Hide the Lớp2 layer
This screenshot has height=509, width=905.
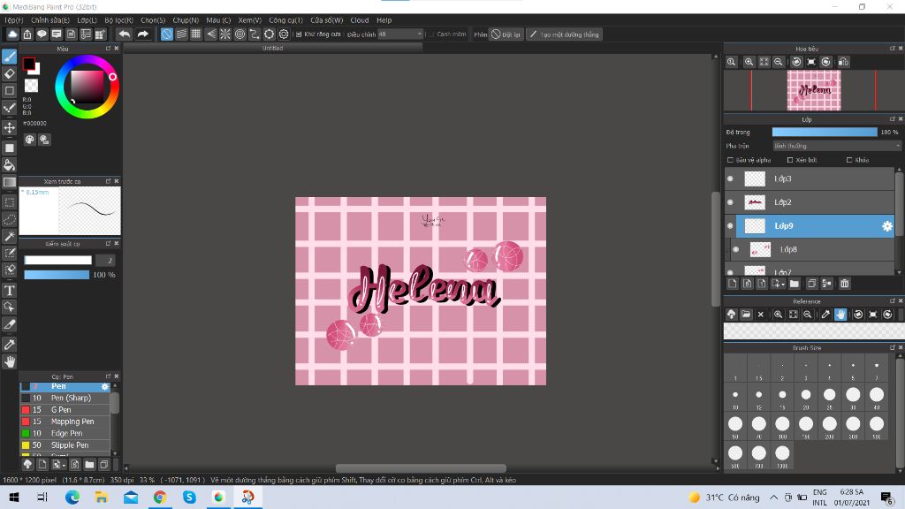tap(730, 202)
